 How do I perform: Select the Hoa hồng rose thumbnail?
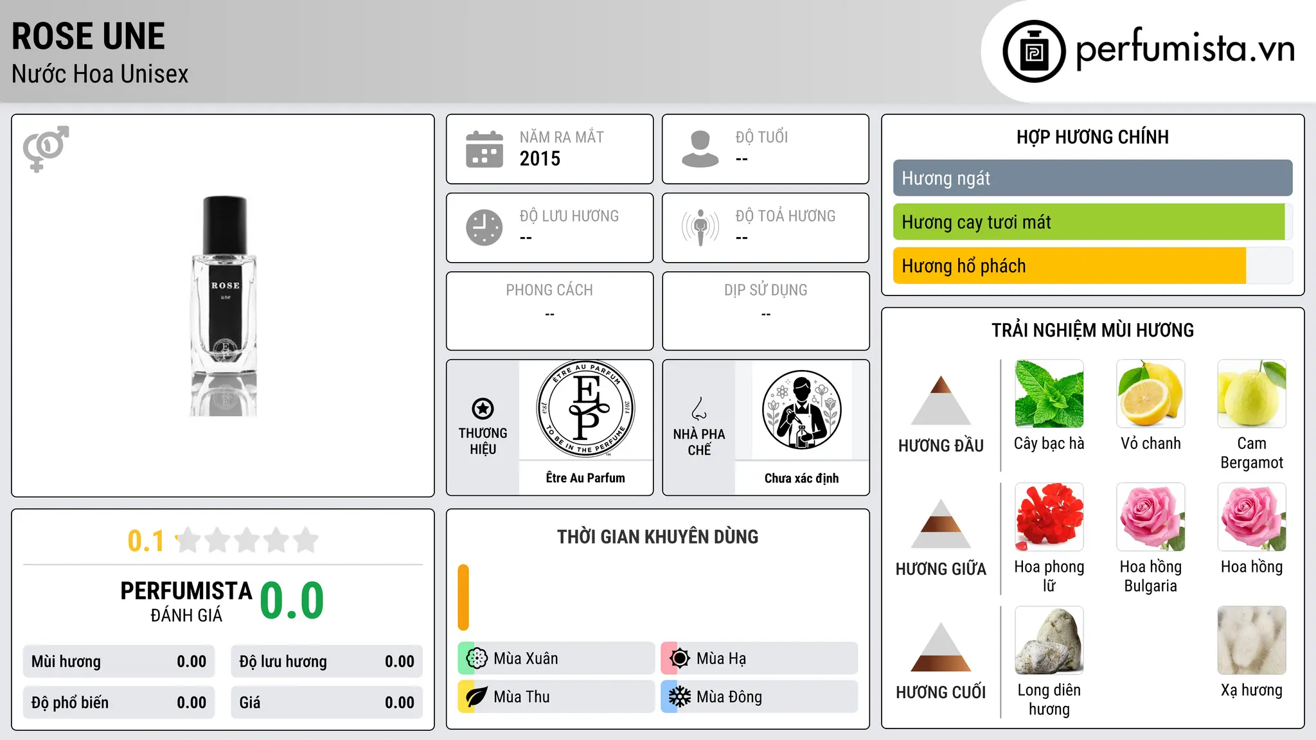[1252, 517]
